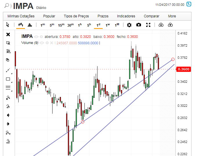Open the clock icon at top right
197x156 pixels.
189,4
